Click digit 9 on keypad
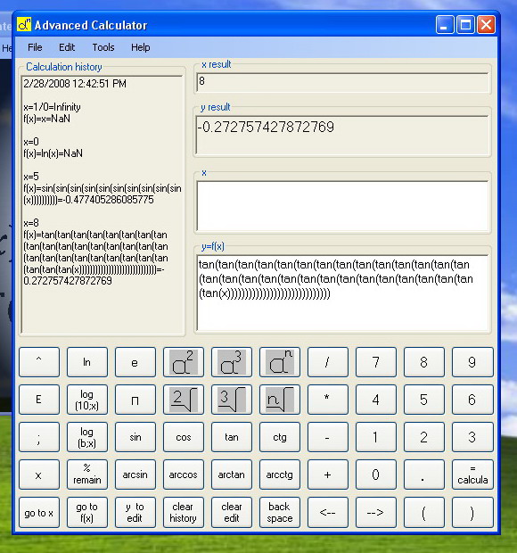The height and width of the screenshot is (553, 517). pos(472,362)
